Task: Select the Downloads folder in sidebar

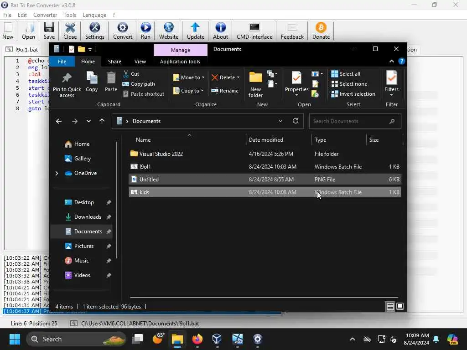Action: (88, 217)
